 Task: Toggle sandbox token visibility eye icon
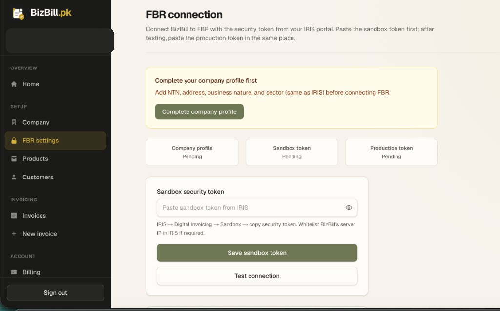[x=349, y=207]
